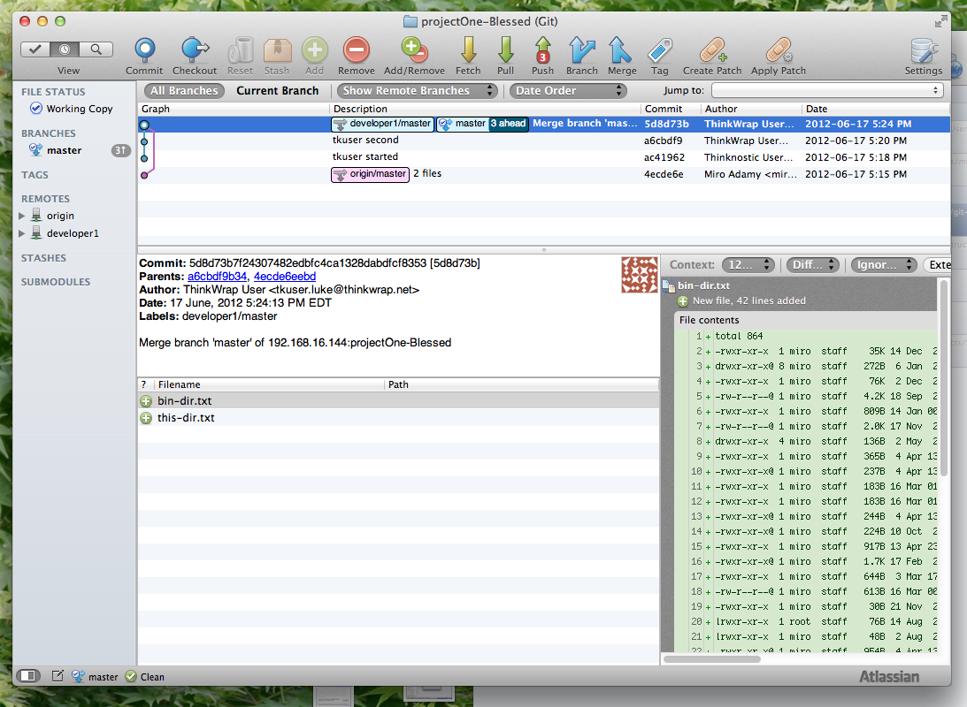This screenshot has width=967, height=707.
Task: Expand the developer1 remote
Action: (21, 233)
